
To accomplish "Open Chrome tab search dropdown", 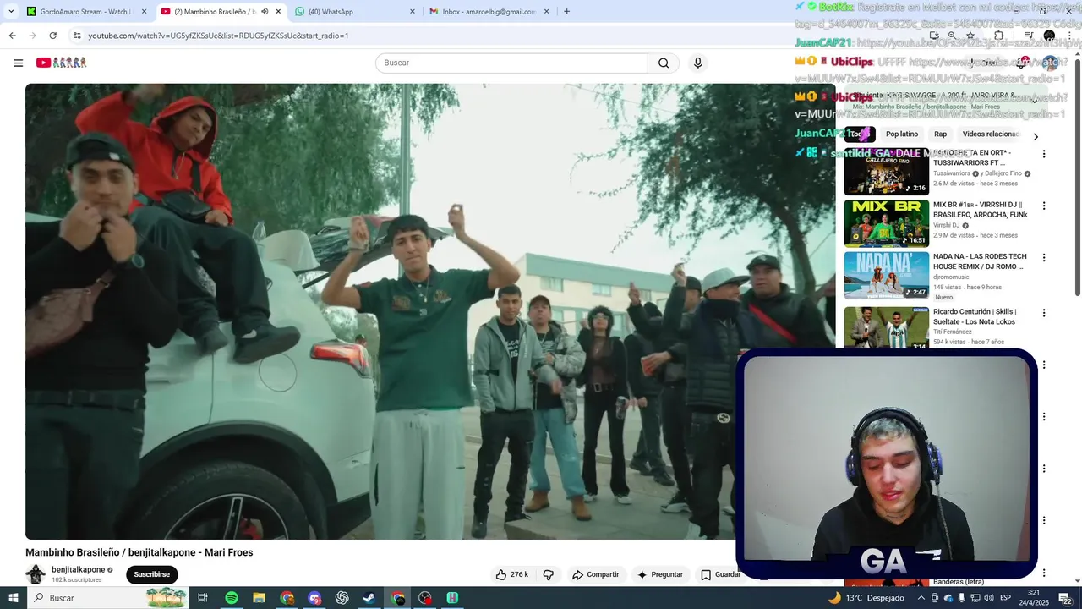I will pyautogui.click(x=11, y=12).
